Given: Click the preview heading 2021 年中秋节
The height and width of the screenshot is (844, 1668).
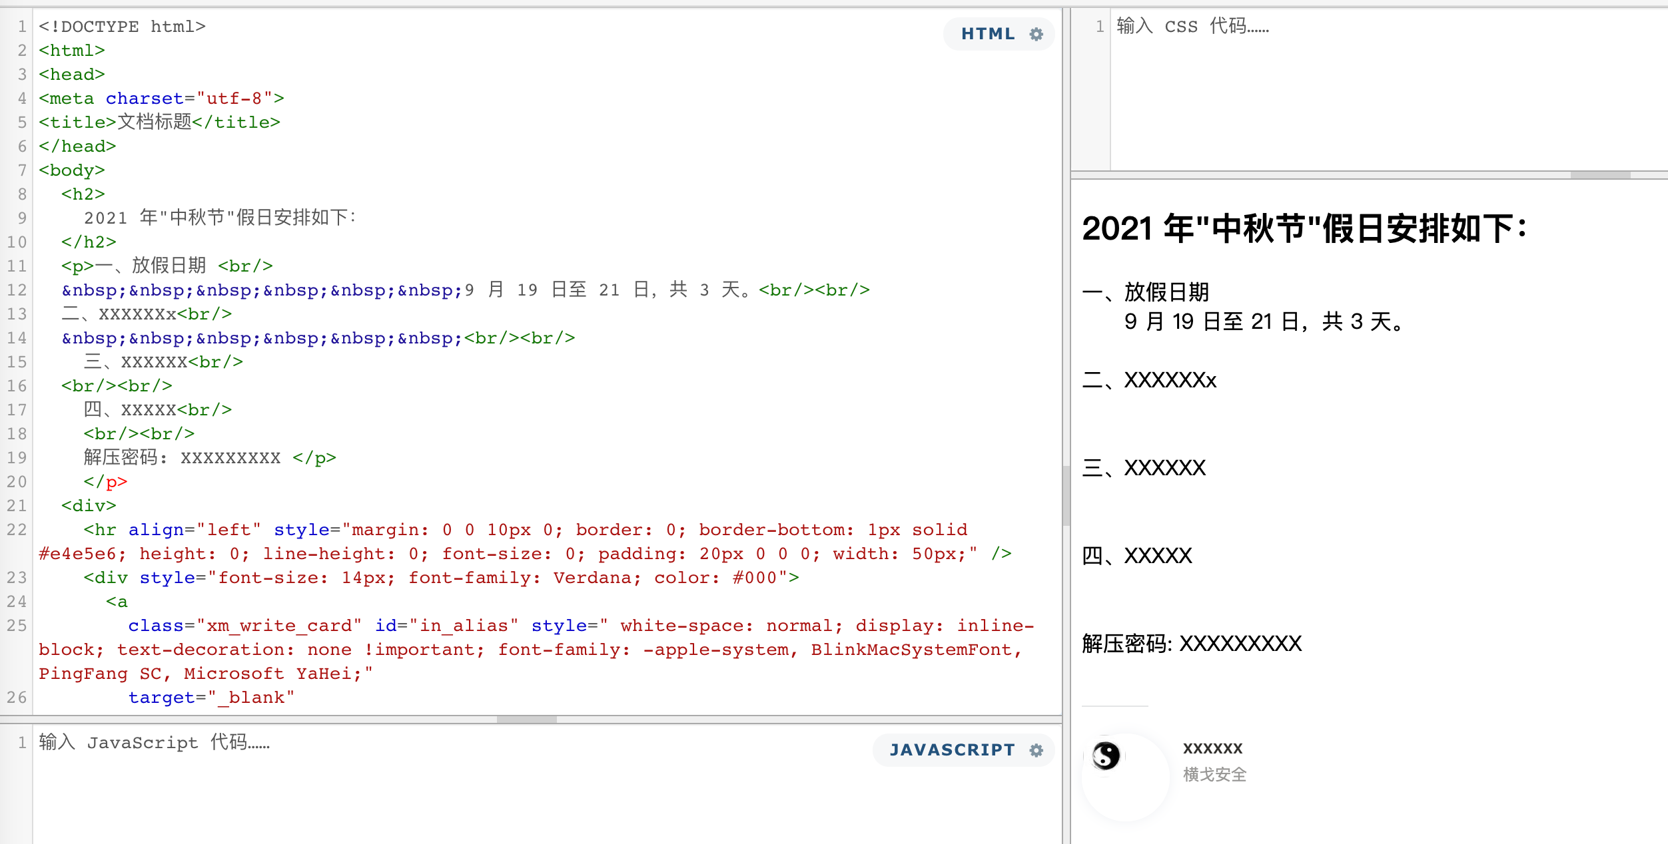Looking at the screenshot, I should [x=1304, y=228].
